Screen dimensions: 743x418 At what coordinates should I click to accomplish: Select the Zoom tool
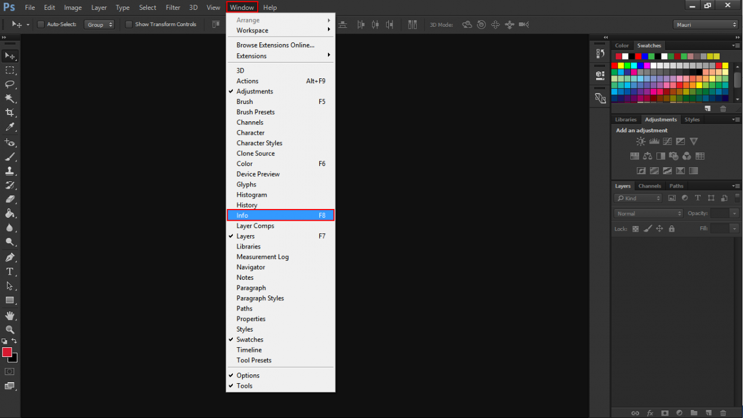click(10, 329)
